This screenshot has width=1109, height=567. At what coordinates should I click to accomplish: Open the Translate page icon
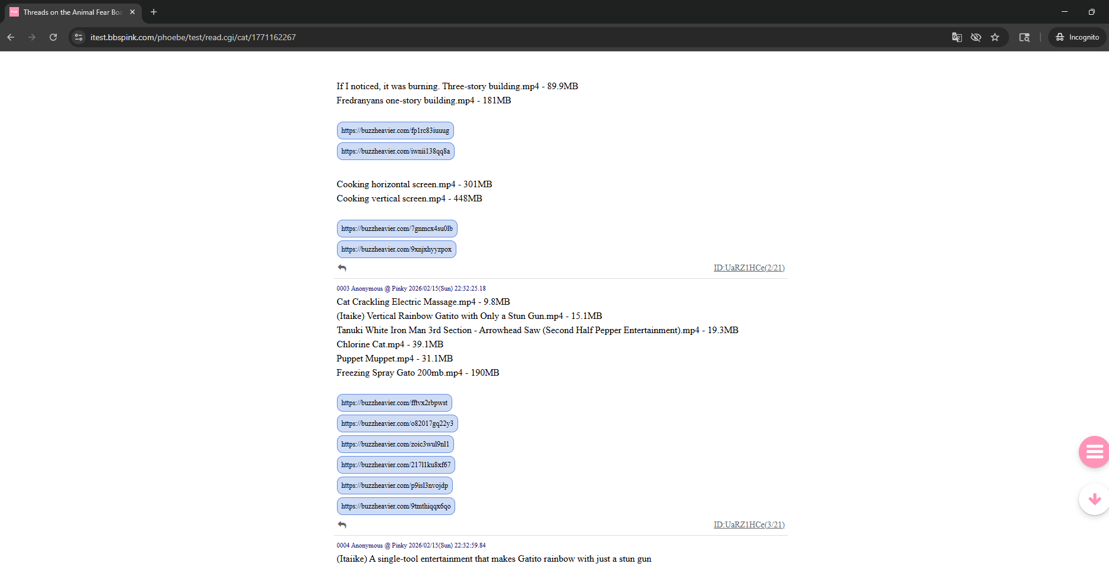pyautogui.click(x=956, y=37)
